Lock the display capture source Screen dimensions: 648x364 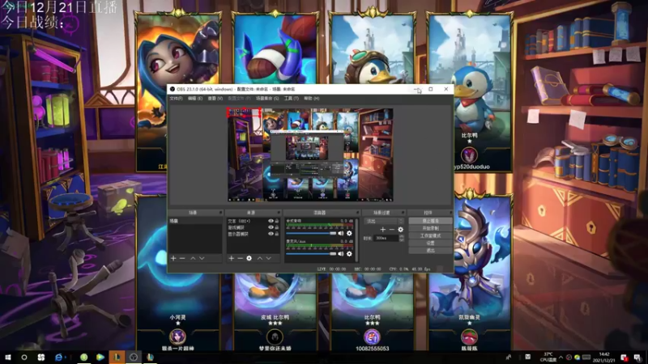tap(277, 234)
